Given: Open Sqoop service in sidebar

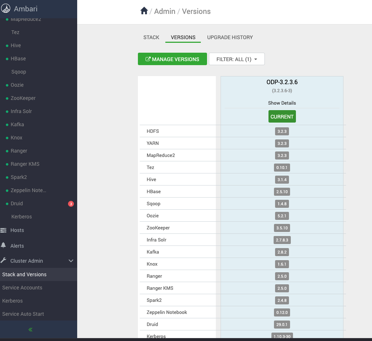Looking at the screenshot, I should 19,72.
